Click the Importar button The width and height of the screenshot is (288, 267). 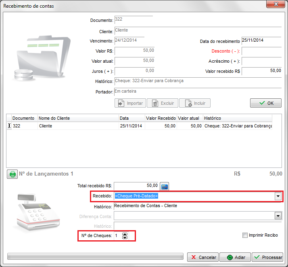click(130, 103)
